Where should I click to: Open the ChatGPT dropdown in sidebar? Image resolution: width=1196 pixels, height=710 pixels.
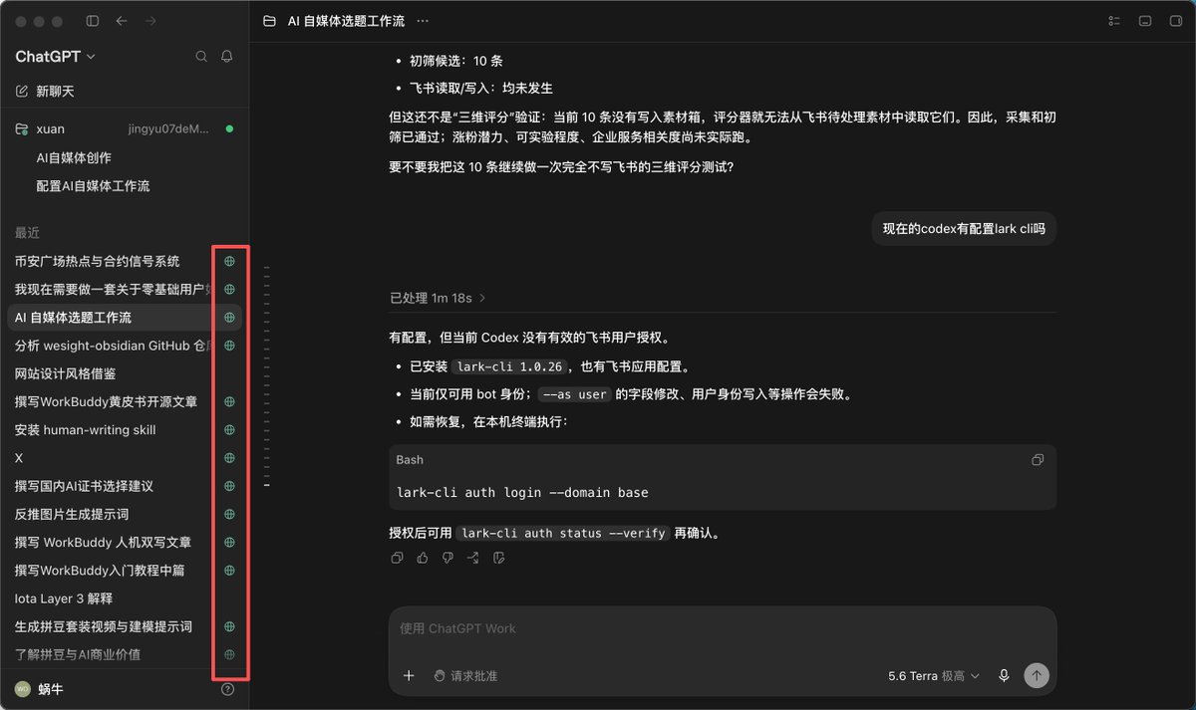tap(56, 57)
